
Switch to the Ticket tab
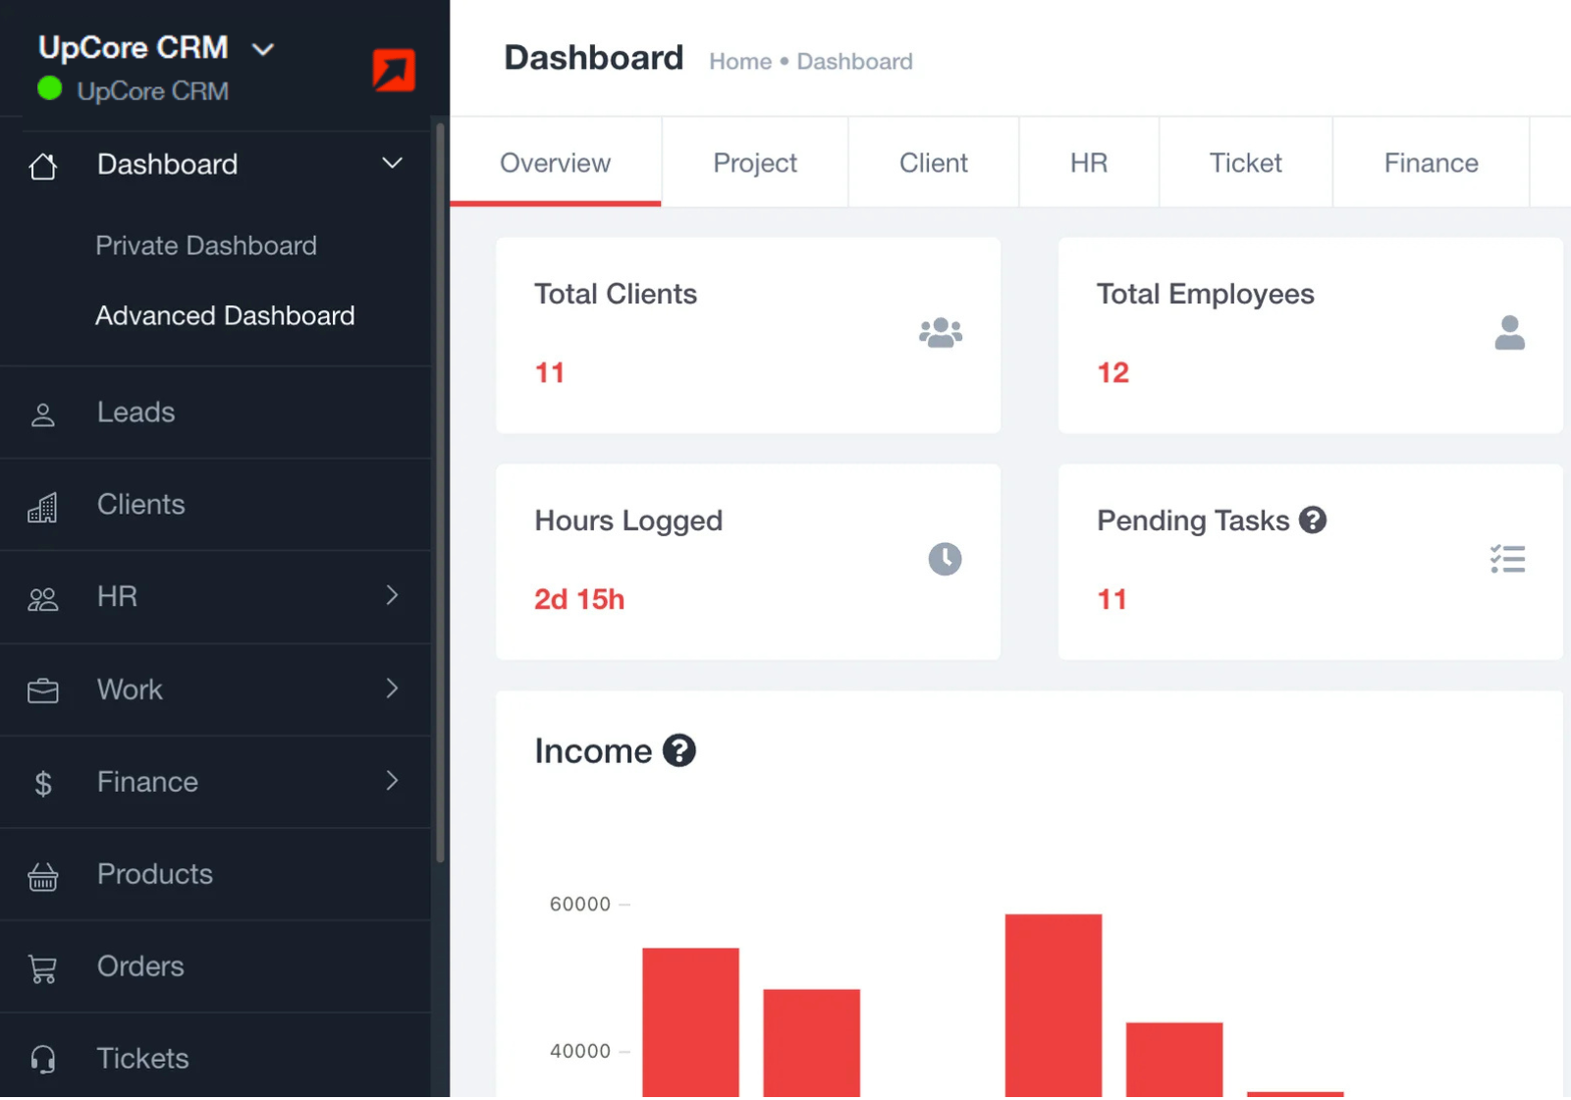coord(1245,163)
